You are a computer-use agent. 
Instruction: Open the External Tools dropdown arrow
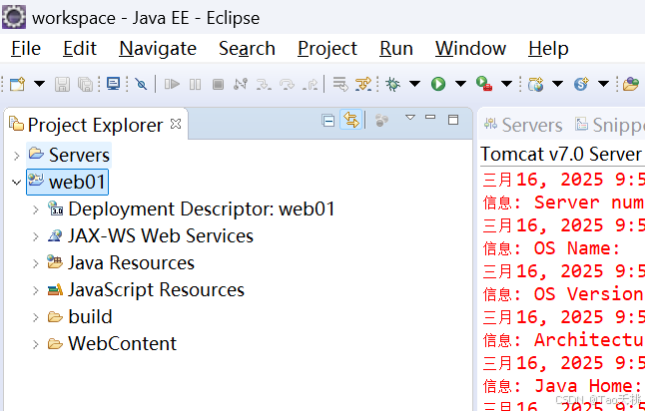tap(507, 84)
